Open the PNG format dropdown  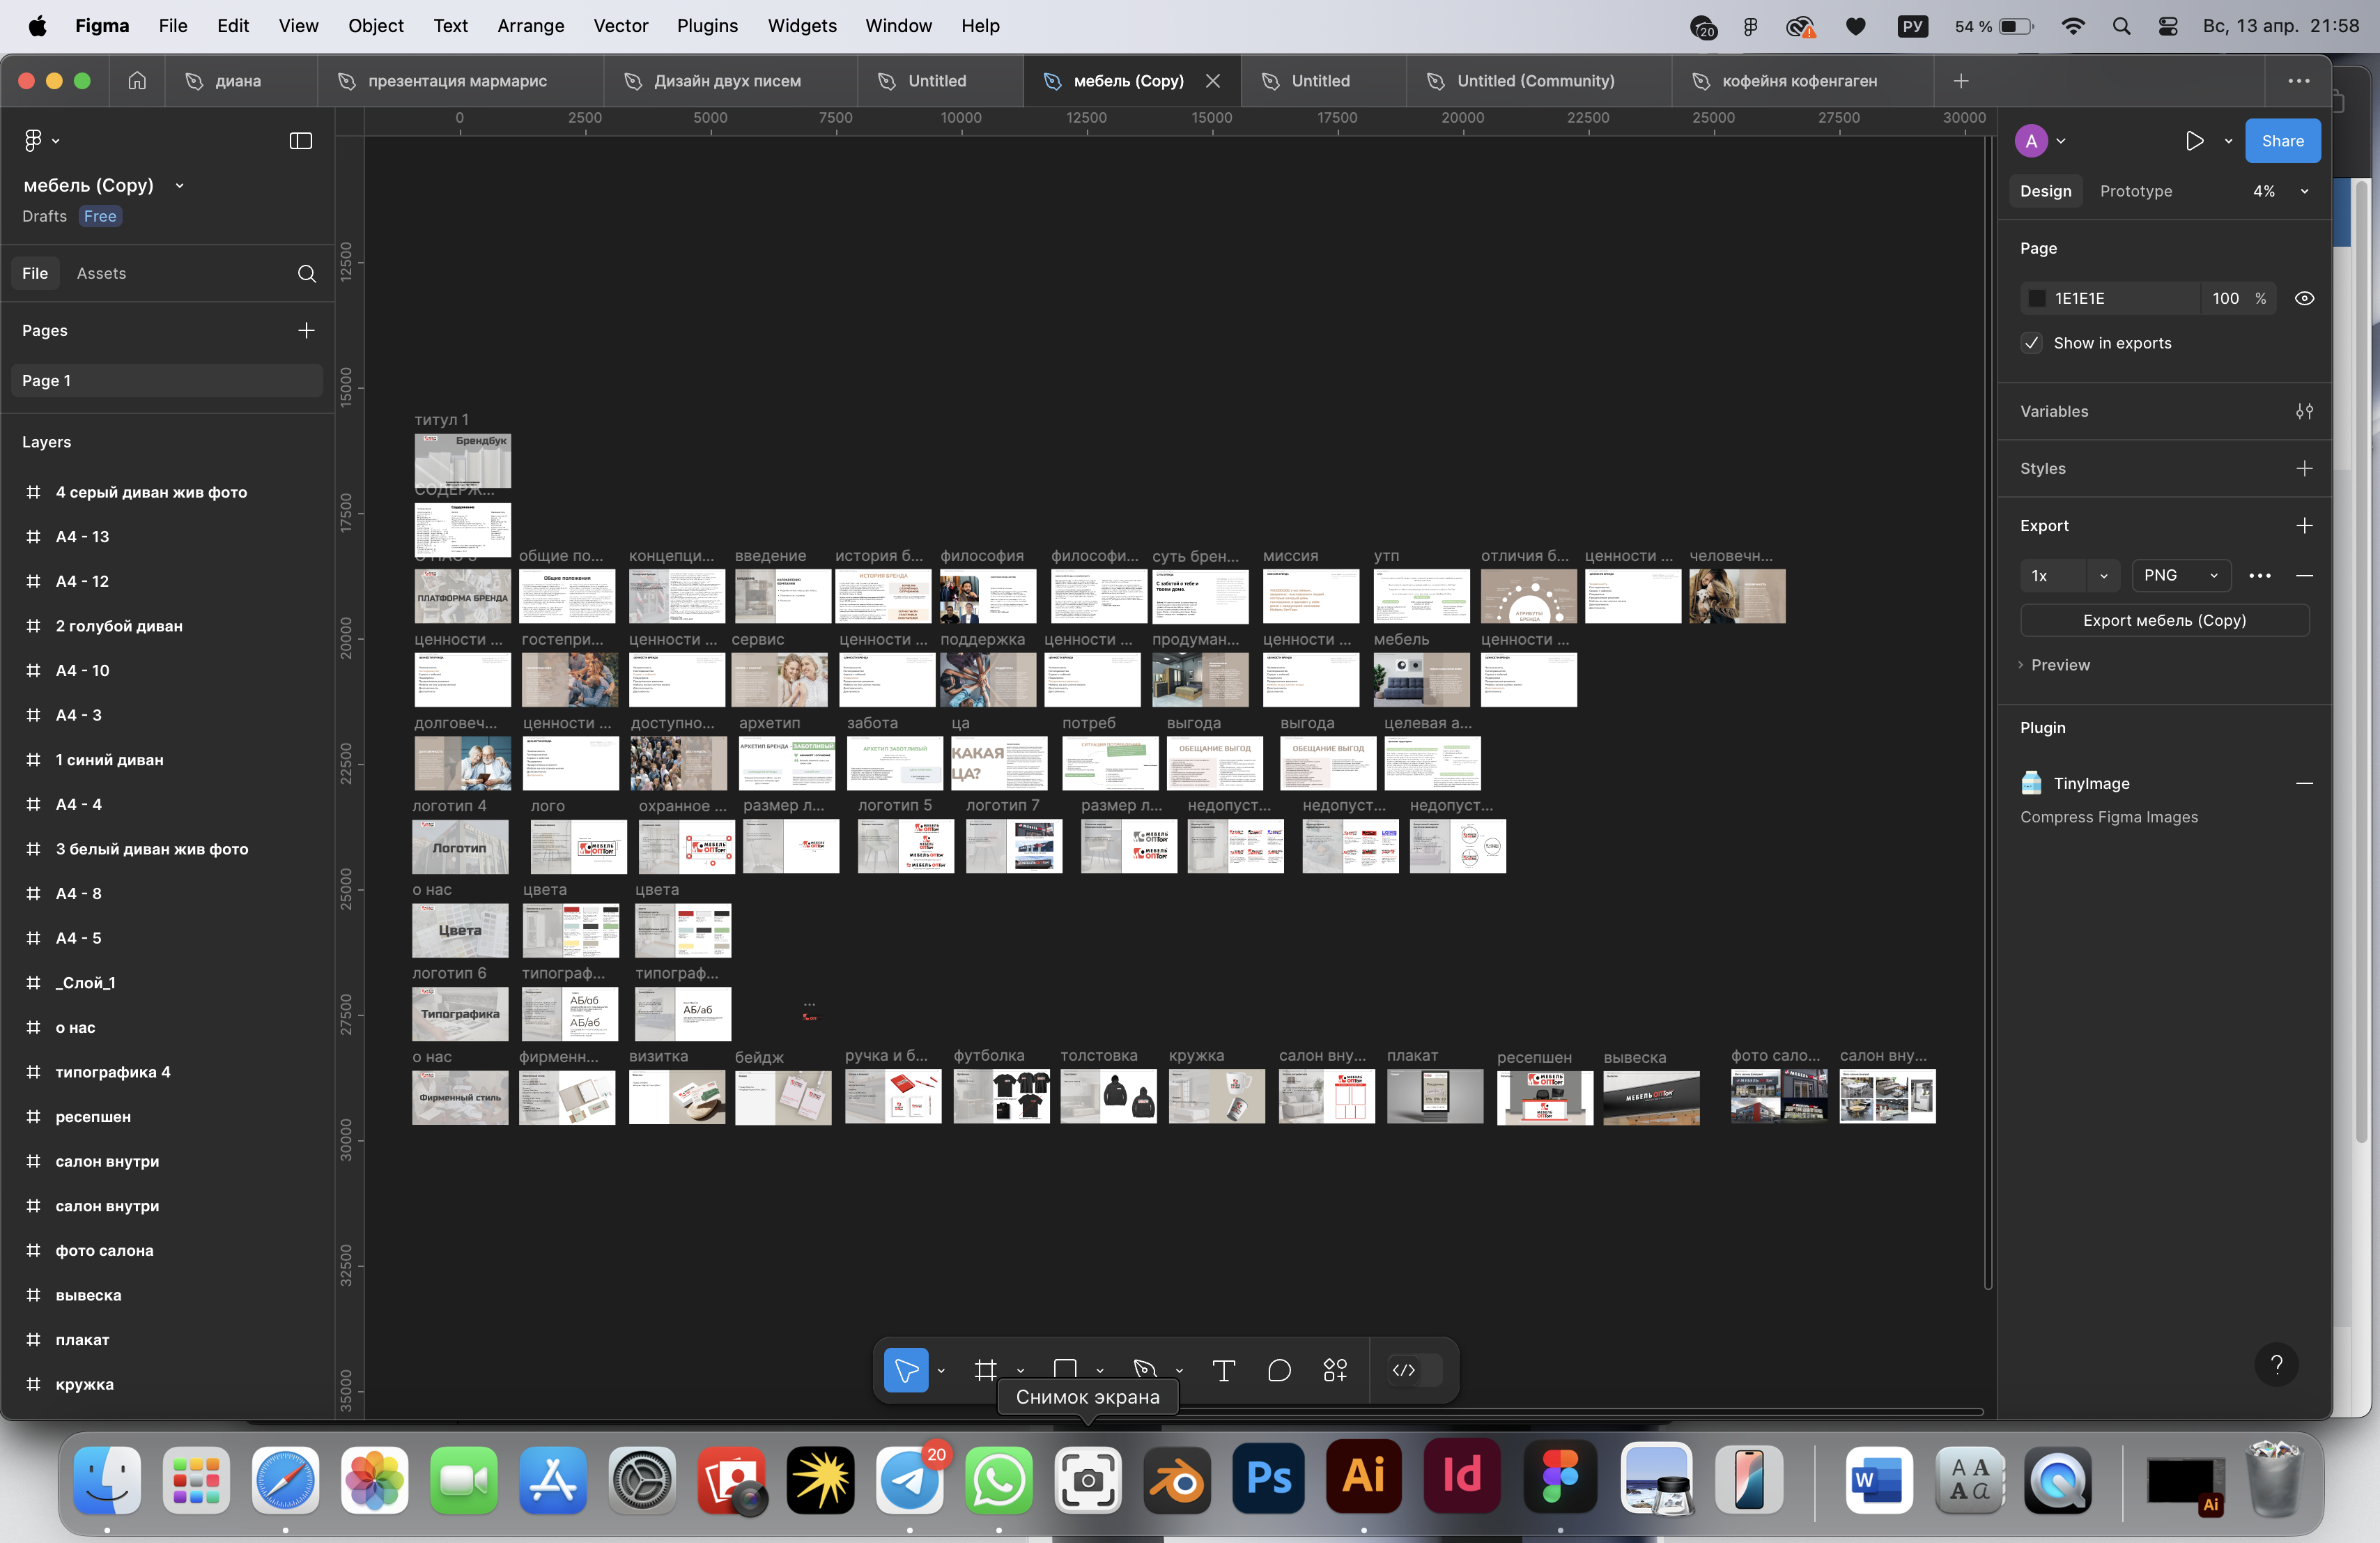coord(2180,575)
